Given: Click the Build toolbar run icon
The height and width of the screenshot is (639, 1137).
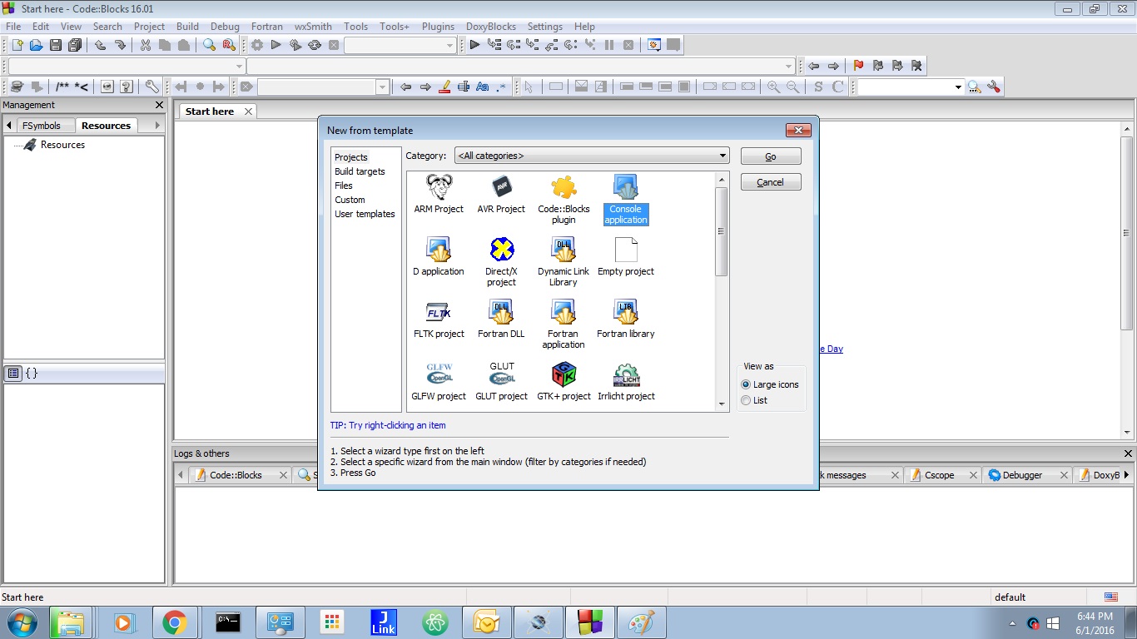Looking at the screenshot, I should click(276, 45).
